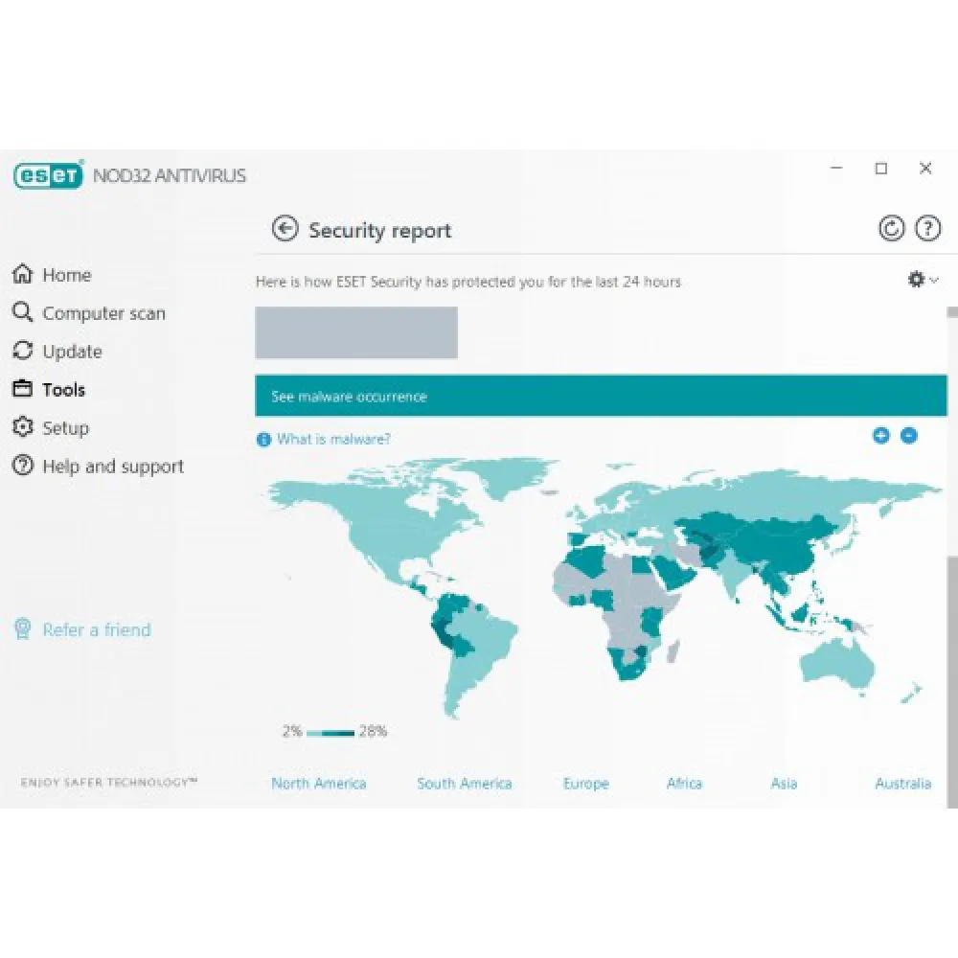This screenshot has width=958, height=958.
Task: Click the Setup gear icon
Action: click(x=23, y=427)
